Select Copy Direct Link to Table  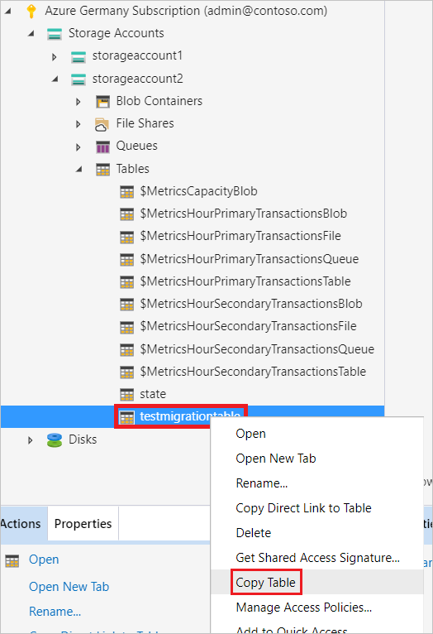(316, 508)
